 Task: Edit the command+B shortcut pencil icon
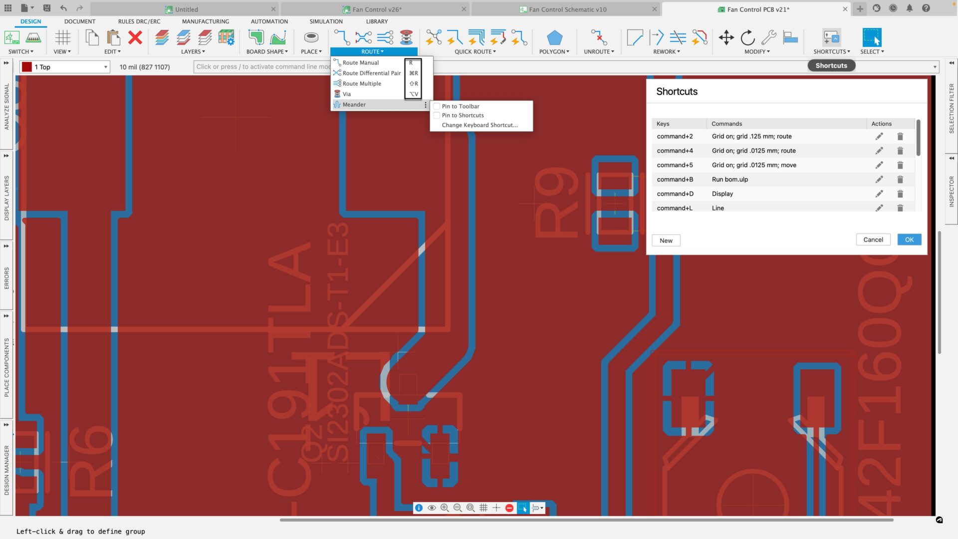879,179
